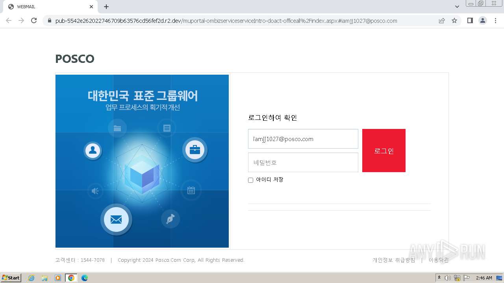Switch to Chrome in taskbar
504x283 pixels.
(x=71, y=278)
